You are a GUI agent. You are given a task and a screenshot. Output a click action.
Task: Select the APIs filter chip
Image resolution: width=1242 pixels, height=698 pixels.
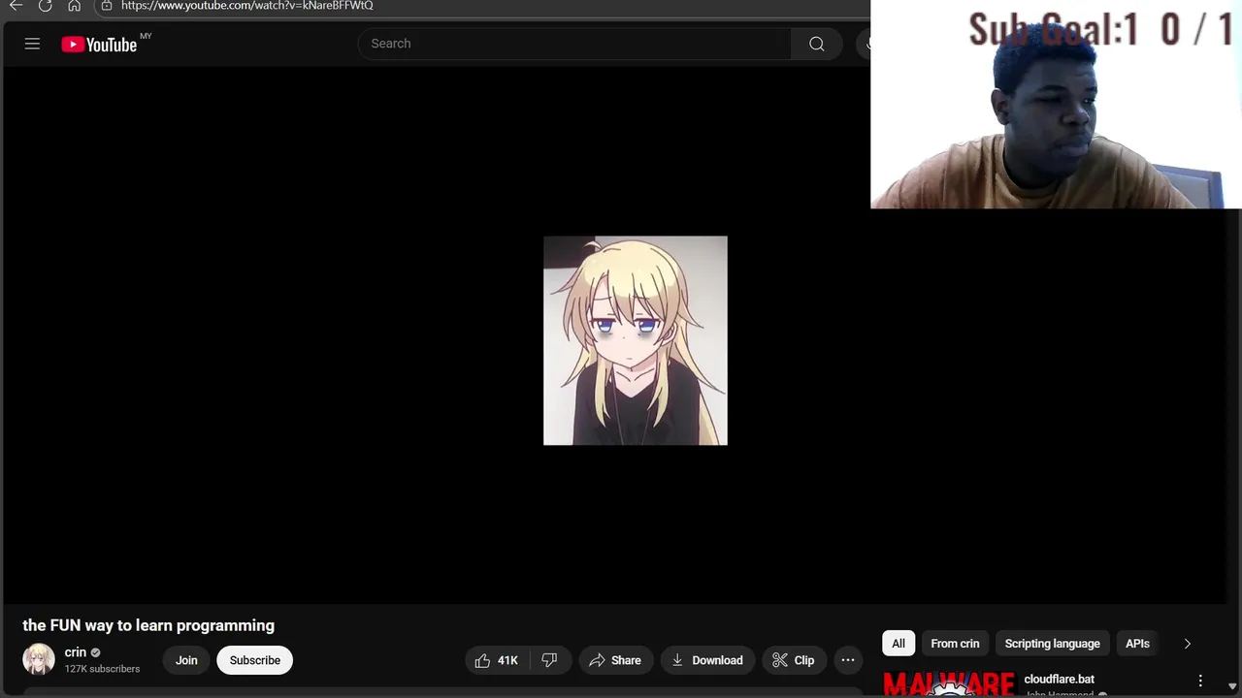point(1137,644)
